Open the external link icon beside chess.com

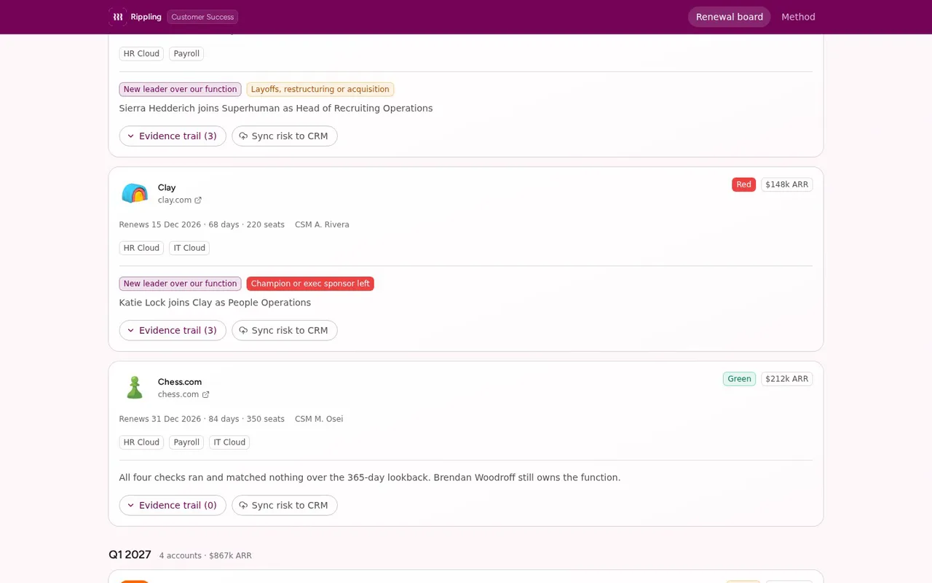click(205, 395)
